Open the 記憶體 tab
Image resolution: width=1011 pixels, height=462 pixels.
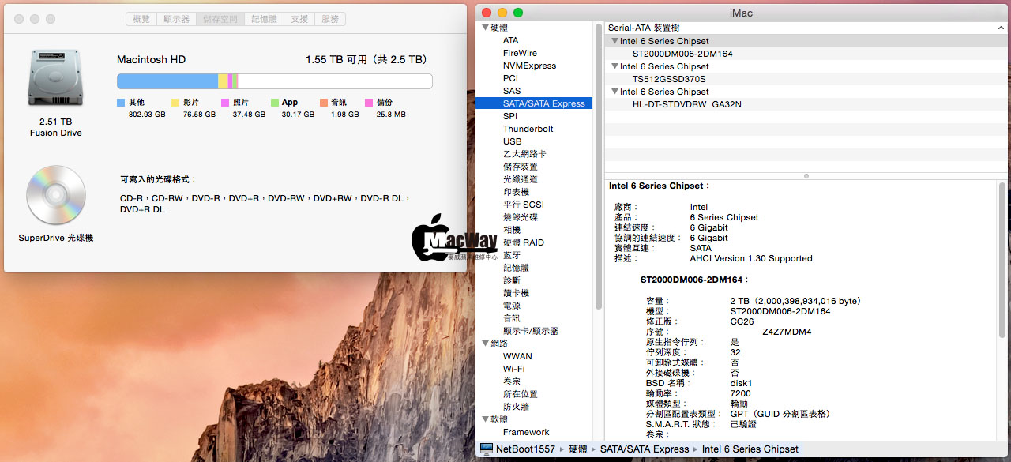tap(264, 19)
